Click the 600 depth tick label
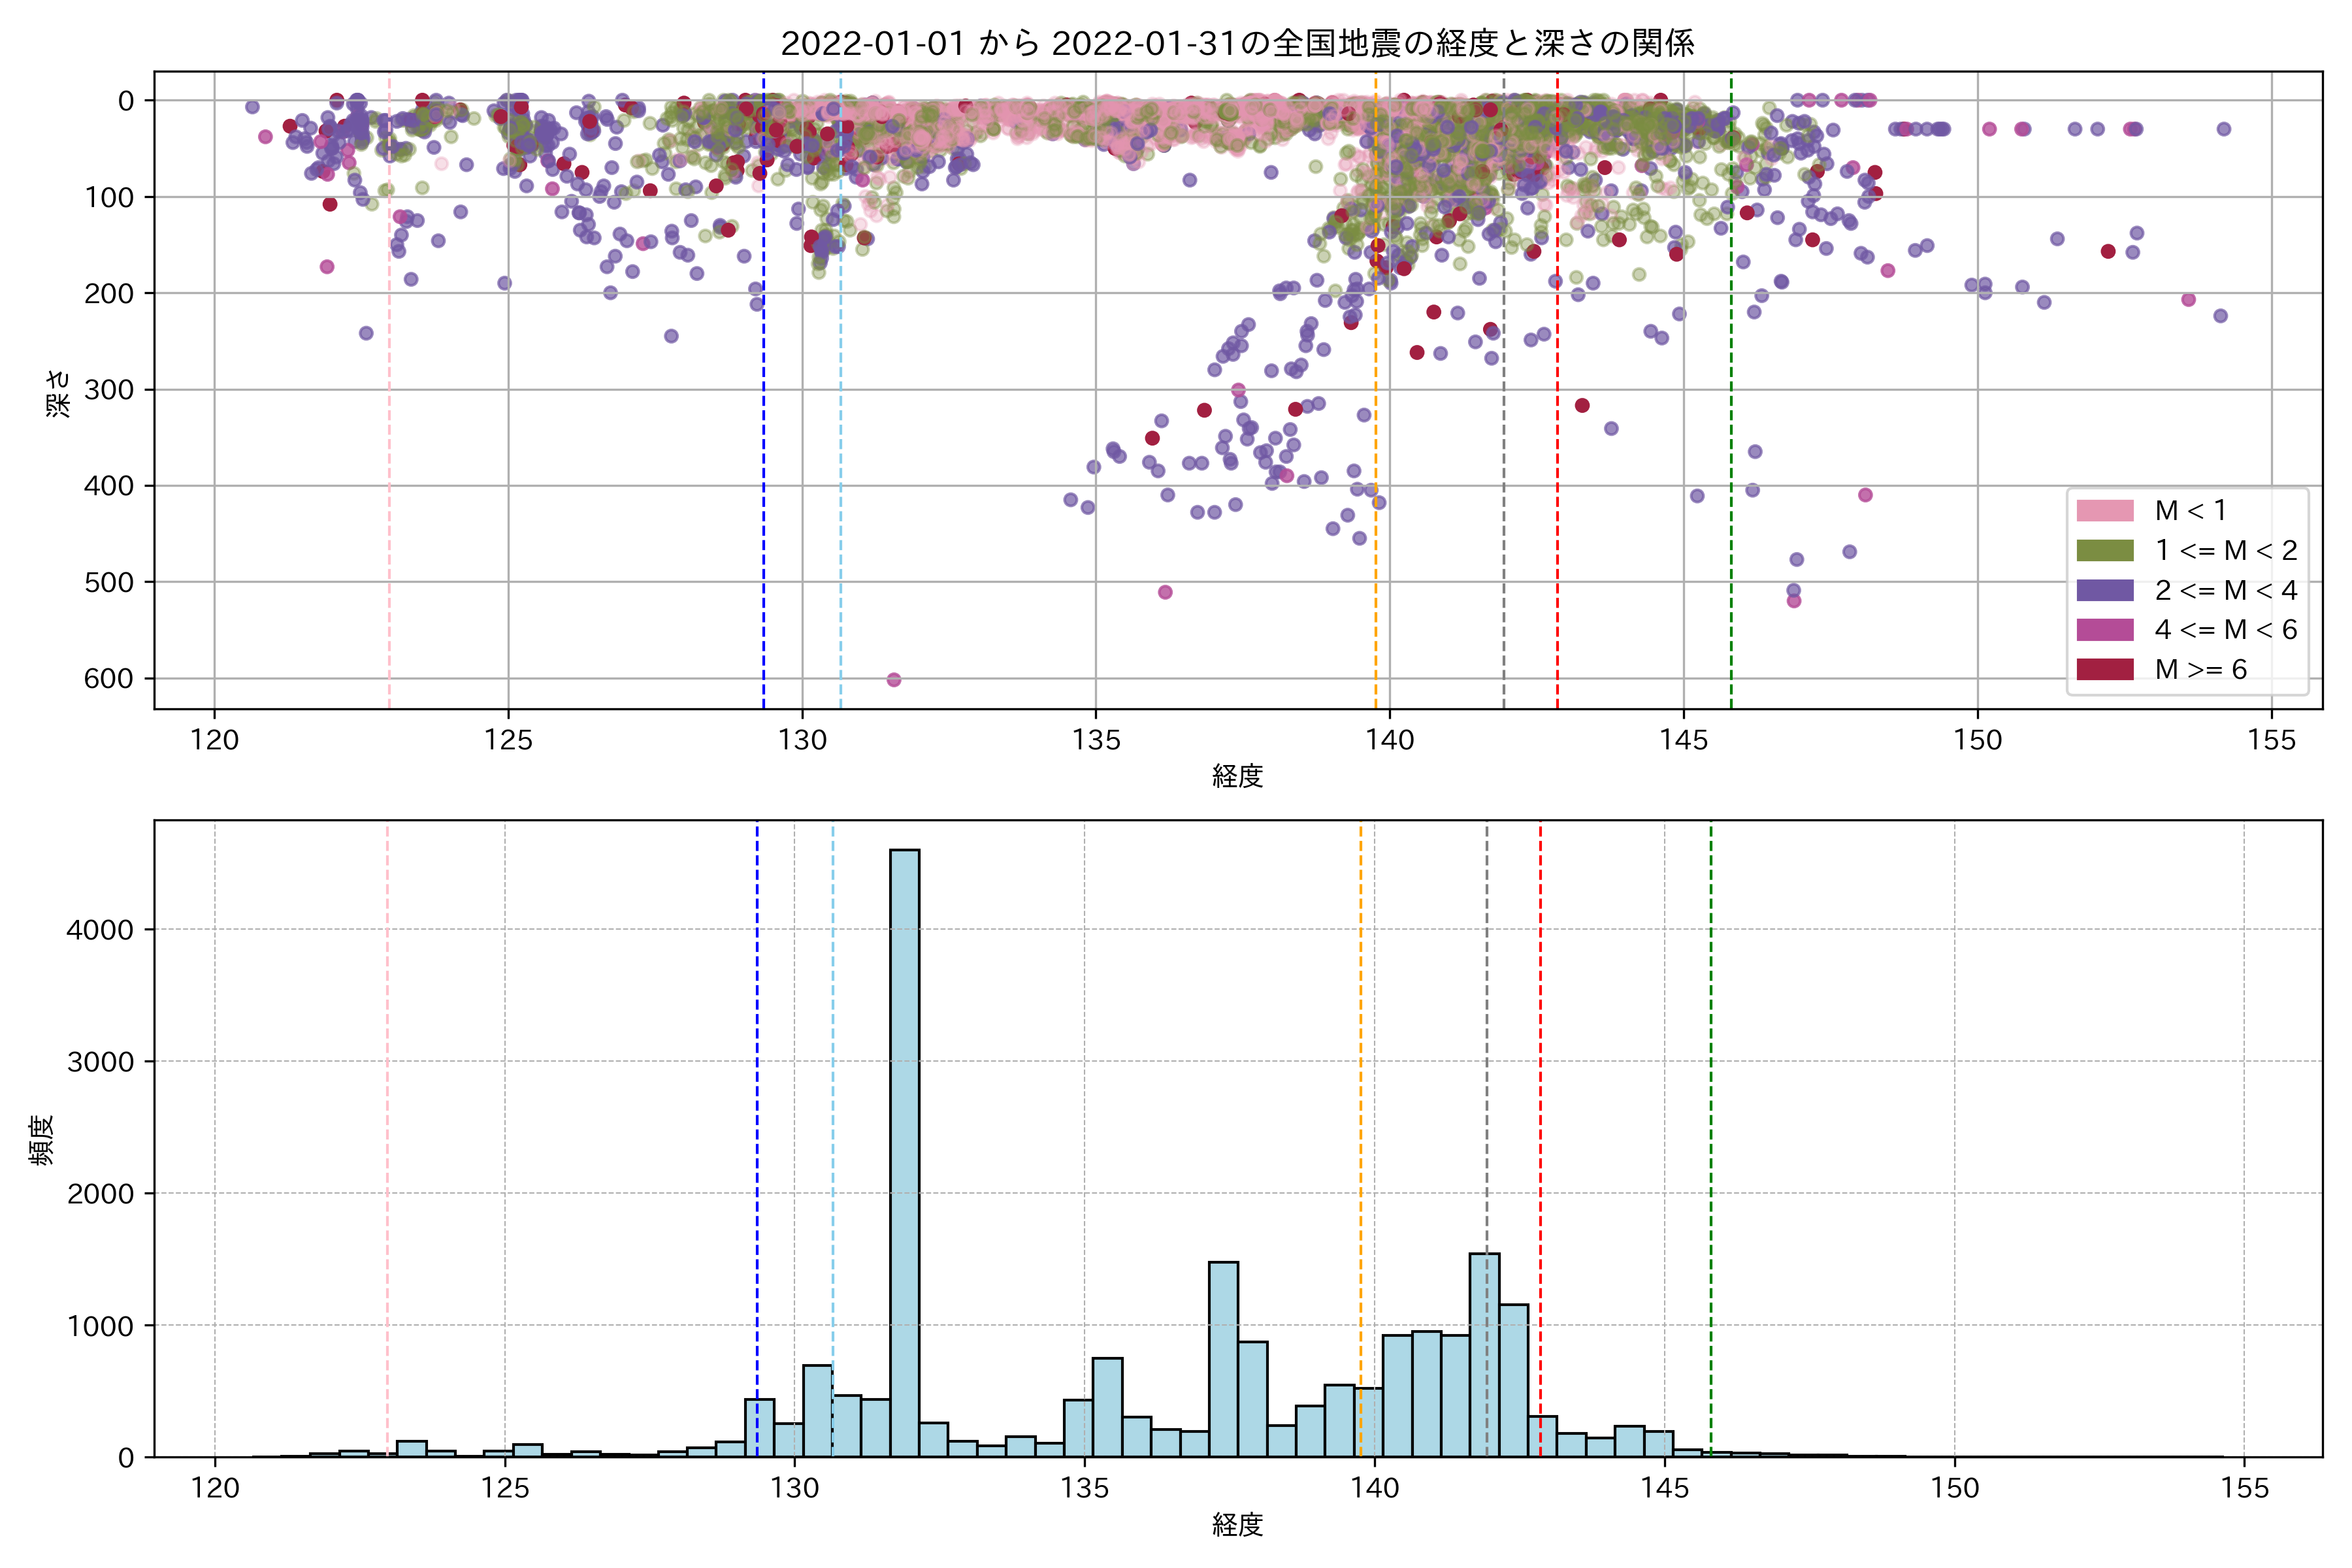Screen dimensions: 2352x1568 click(x=108, y=679)
